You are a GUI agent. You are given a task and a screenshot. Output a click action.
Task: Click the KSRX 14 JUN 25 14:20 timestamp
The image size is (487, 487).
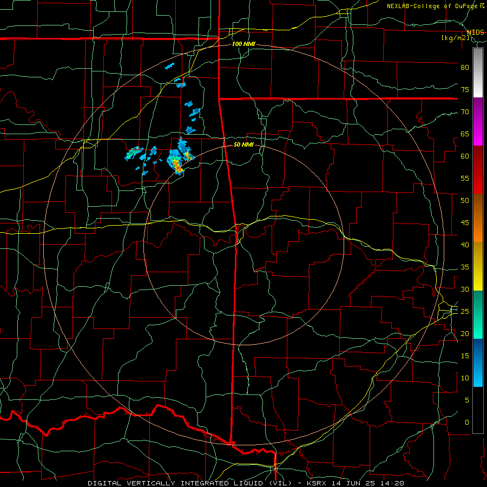coord(356,483)
